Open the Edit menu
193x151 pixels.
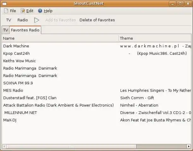pos(27,11)
